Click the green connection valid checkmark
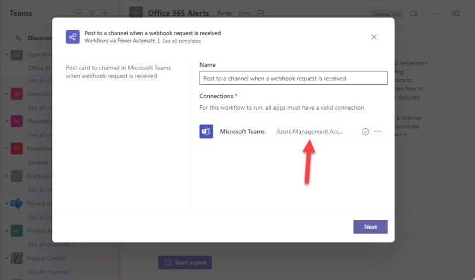Screen dimensions: 475x280 pos(365,132)
